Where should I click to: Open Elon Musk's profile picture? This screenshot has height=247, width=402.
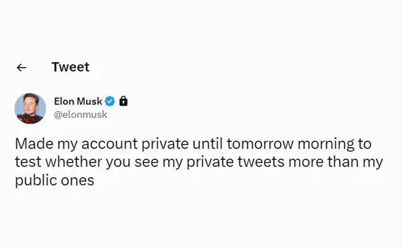(30, 108)
